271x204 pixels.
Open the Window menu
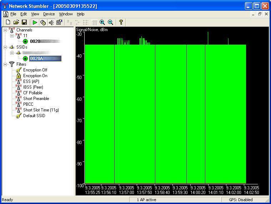click(x=66, y=14)
